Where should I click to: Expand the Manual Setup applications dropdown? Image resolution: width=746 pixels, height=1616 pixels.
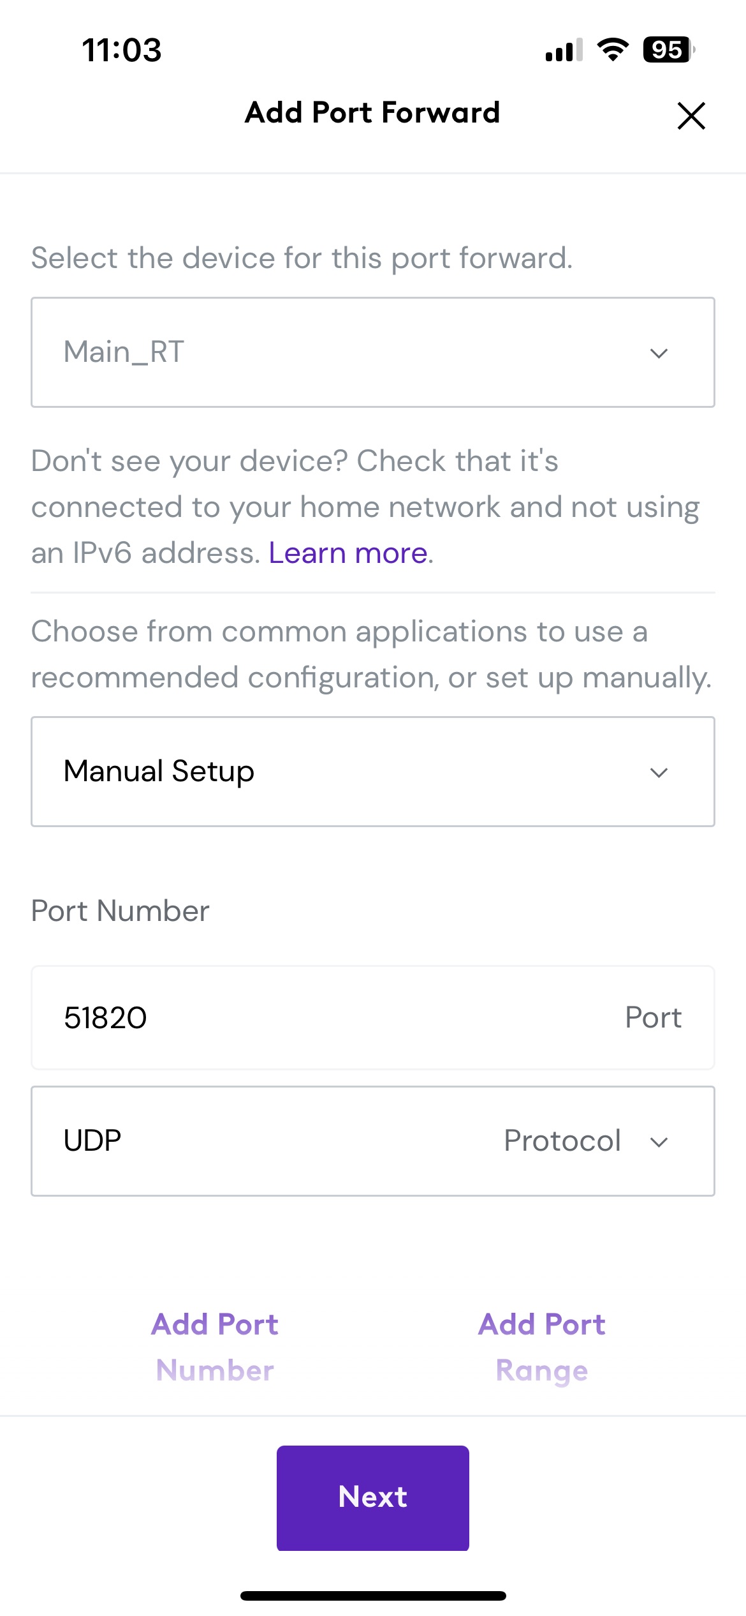point(372,771)
